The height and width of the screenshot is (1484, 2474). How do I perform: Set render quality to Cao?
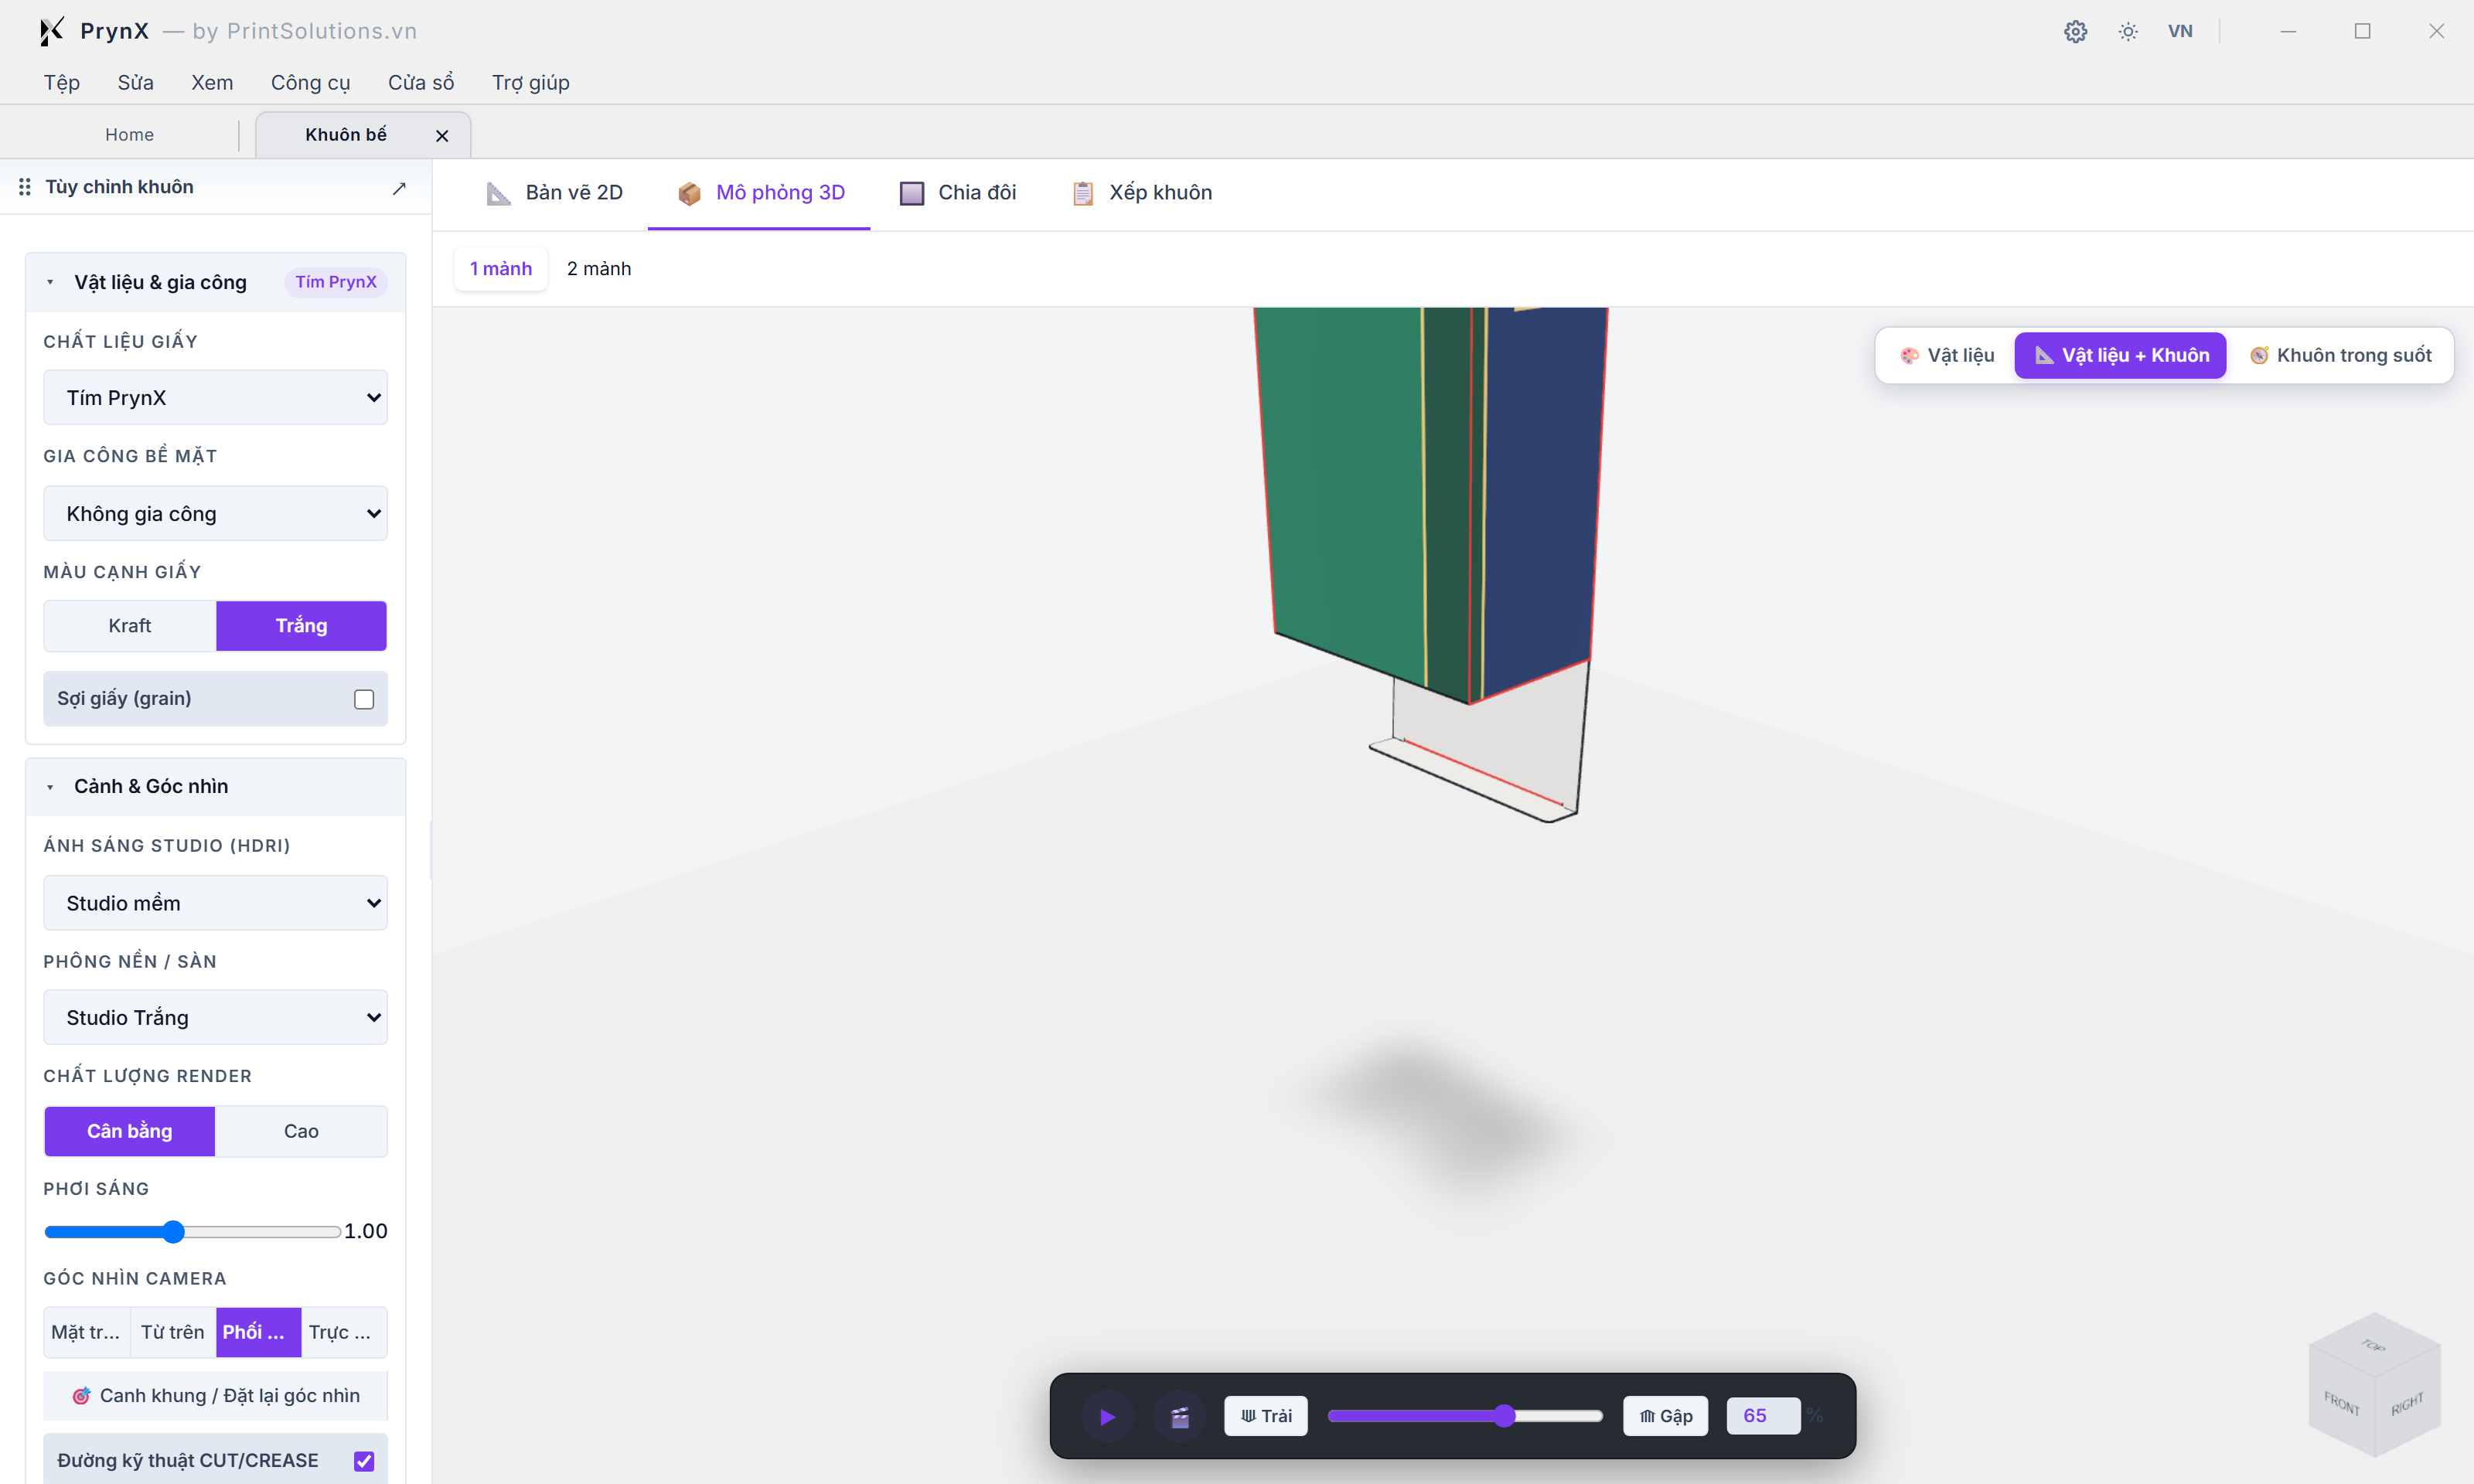tap(301, 1131)
